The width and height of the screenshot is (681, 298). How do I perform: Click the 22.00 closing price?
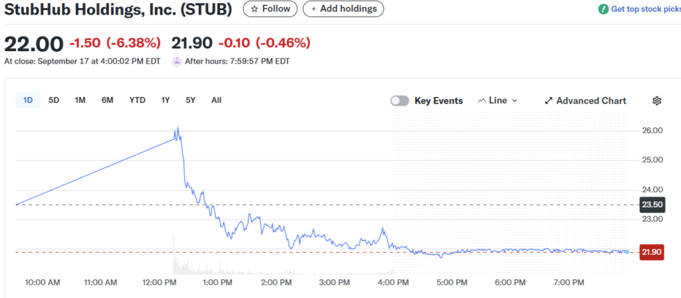pos(33,43)
